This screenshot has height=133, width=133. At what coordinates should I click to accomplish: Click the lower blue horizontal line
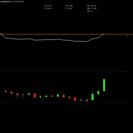63,102
